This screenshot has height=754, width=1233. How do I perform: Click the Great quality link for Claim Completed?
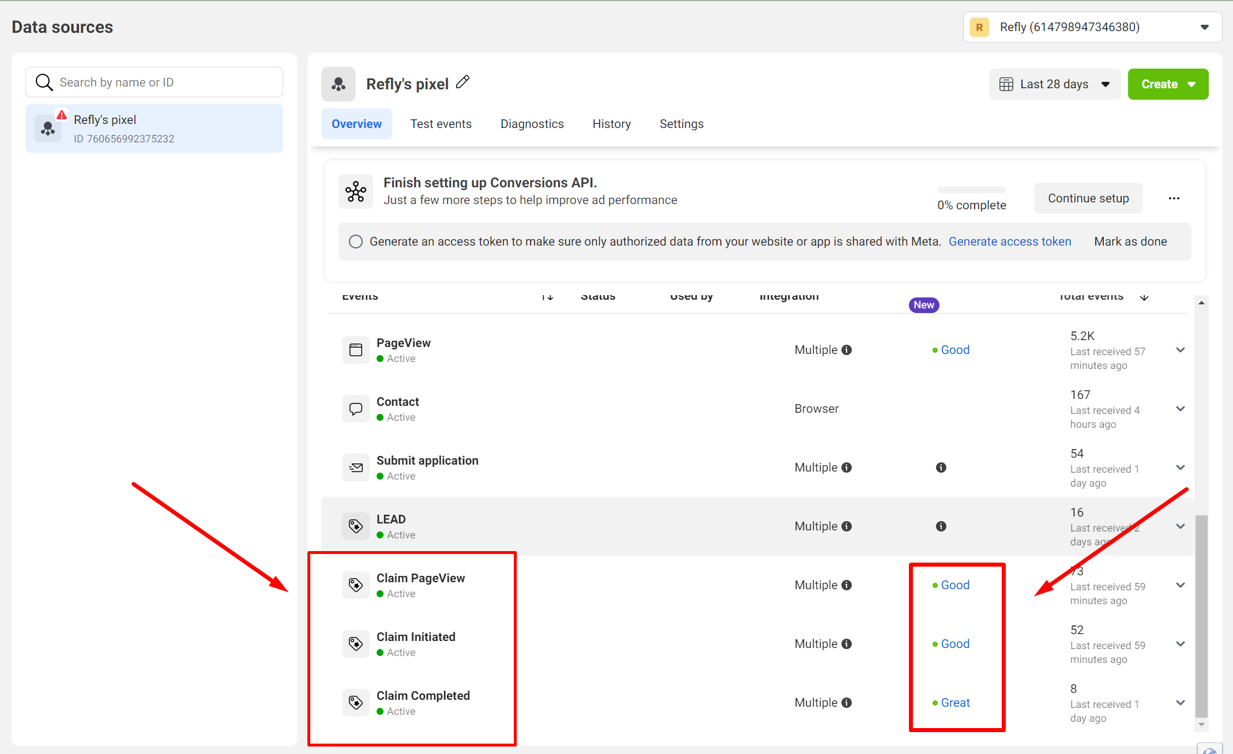(x=956, y=703)
